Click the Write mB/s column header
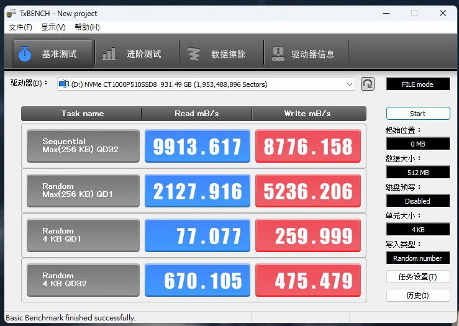This screenshot has height=326, width=459. pyautogui.click(x=309, y=114)
